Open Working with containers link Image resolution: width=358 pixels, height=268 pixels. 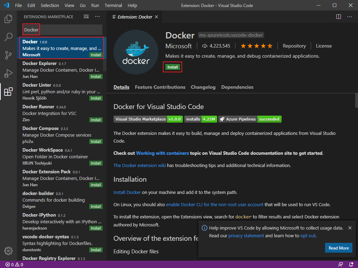click(x=162, y=153)
